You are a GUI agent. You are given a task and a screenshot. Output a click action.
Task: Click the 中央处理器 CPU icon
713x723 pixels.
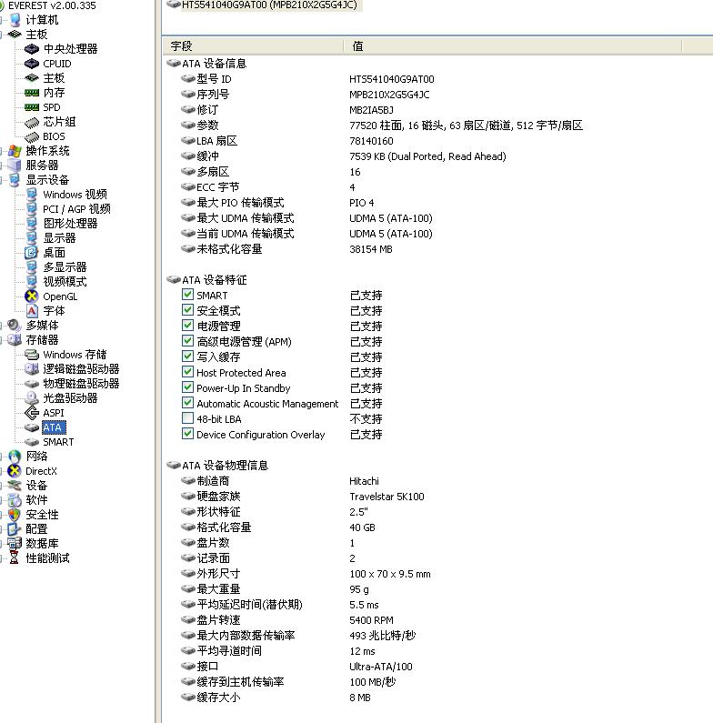coord(31,48)
